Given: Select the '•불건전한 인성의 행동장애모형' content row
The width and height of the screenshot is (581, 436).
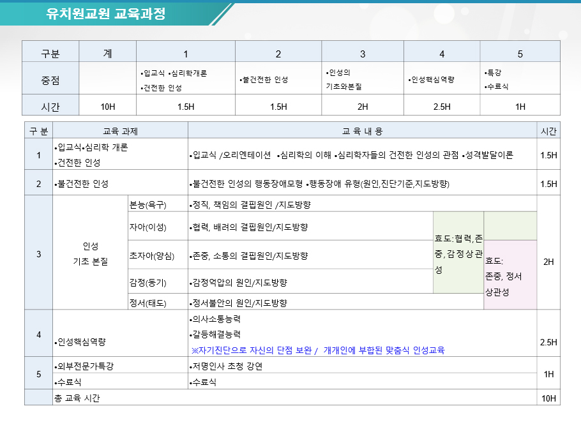Looking at the screenshot, I should [x=363, y=184].
